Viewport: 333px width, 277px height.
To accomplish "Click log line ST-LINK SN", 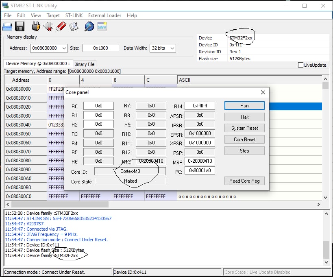I will [x=58, y=218].
